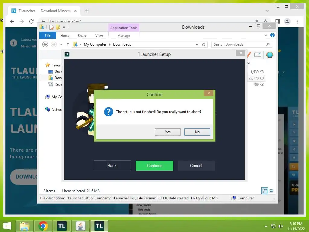
Task: Open the Manage ribbon tab
Action: (x=124, y=36)
